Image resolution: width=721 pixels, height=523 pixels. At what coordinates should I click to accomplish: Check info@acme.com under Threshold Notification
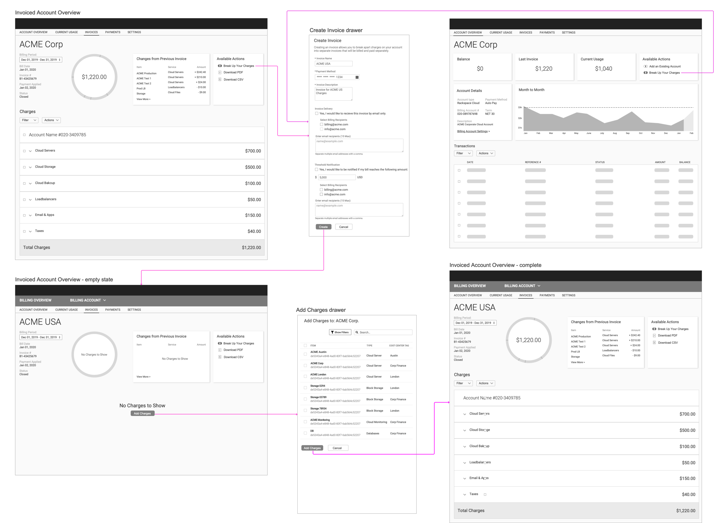tap(321, 194)
